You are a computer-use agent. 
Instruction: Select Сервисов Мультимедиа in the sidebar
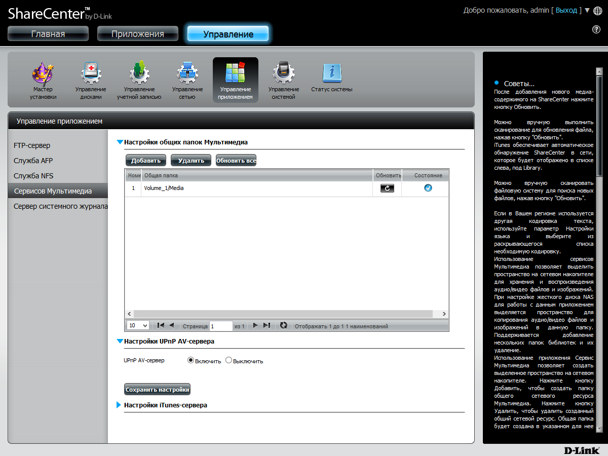(58, 191)
